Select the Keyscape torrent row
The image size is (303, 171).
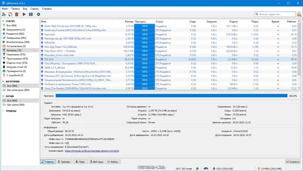(x=169, y=34)
